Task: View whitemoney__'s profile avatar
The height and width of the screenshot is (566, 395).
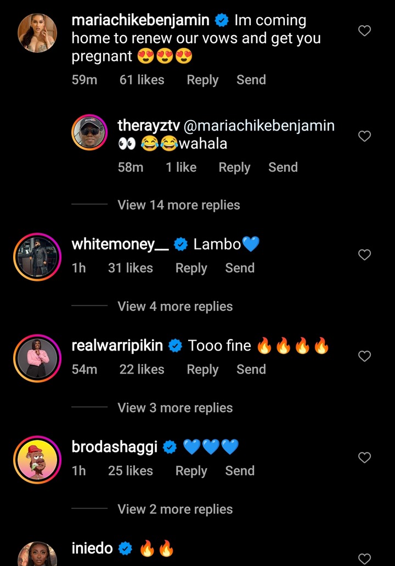Action: (x=37, y=256)
